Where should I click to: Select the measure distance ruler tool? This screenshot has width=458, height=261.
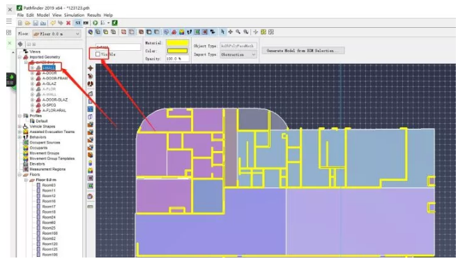[x=90, y=207]
